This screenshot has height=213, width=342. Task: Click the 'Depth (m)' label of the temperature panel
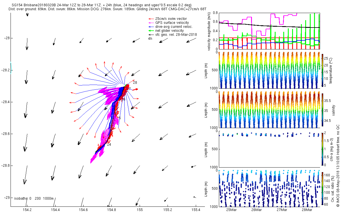tap(207, 70)
